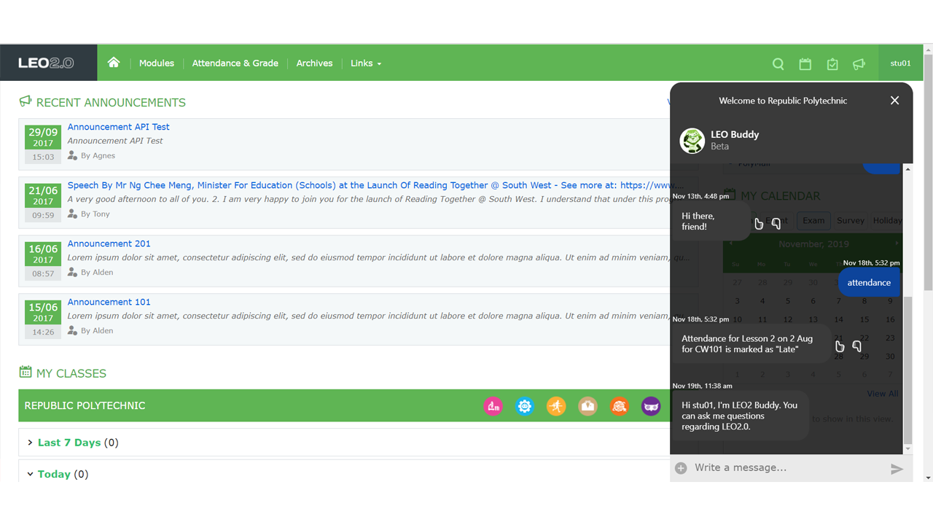Thumbs down the "Hi there, friend!" message
933x525 pixels.
pyautogui.click(x=776, y=224)
